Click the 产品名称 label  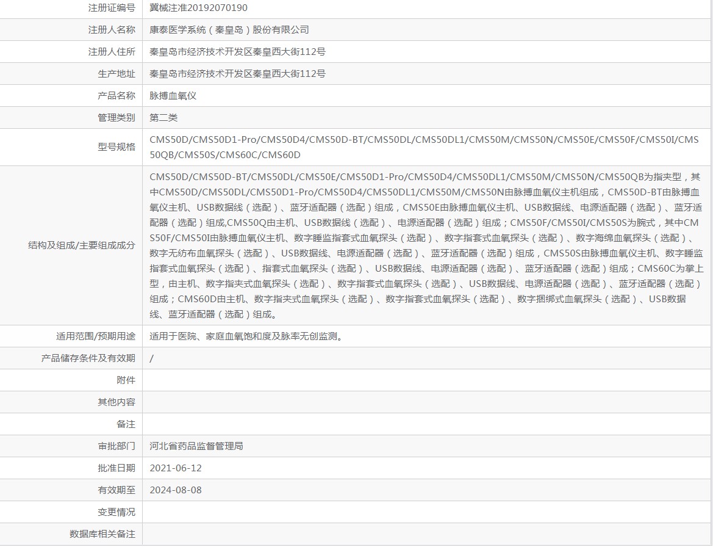click(116, 96)
